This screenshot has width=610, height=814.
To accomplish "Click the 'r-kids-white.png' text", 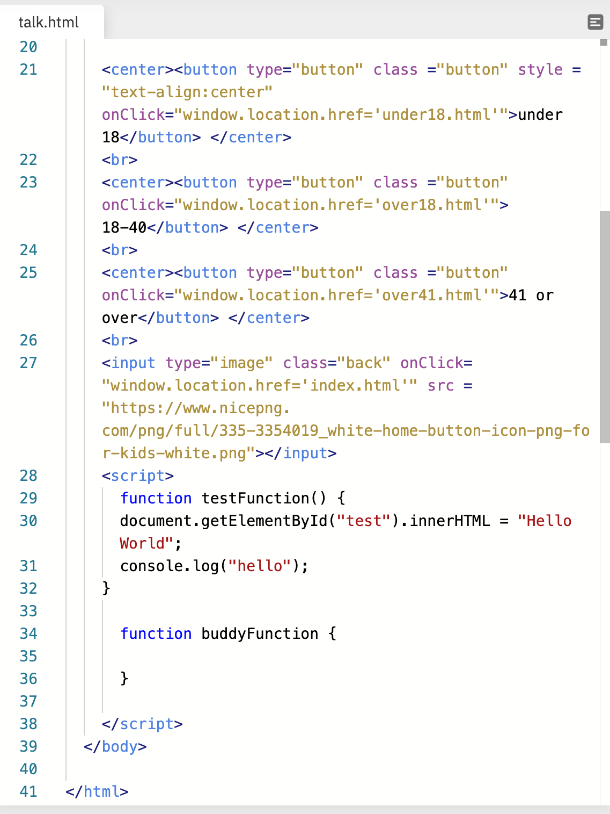I will [x=174, y=453].
